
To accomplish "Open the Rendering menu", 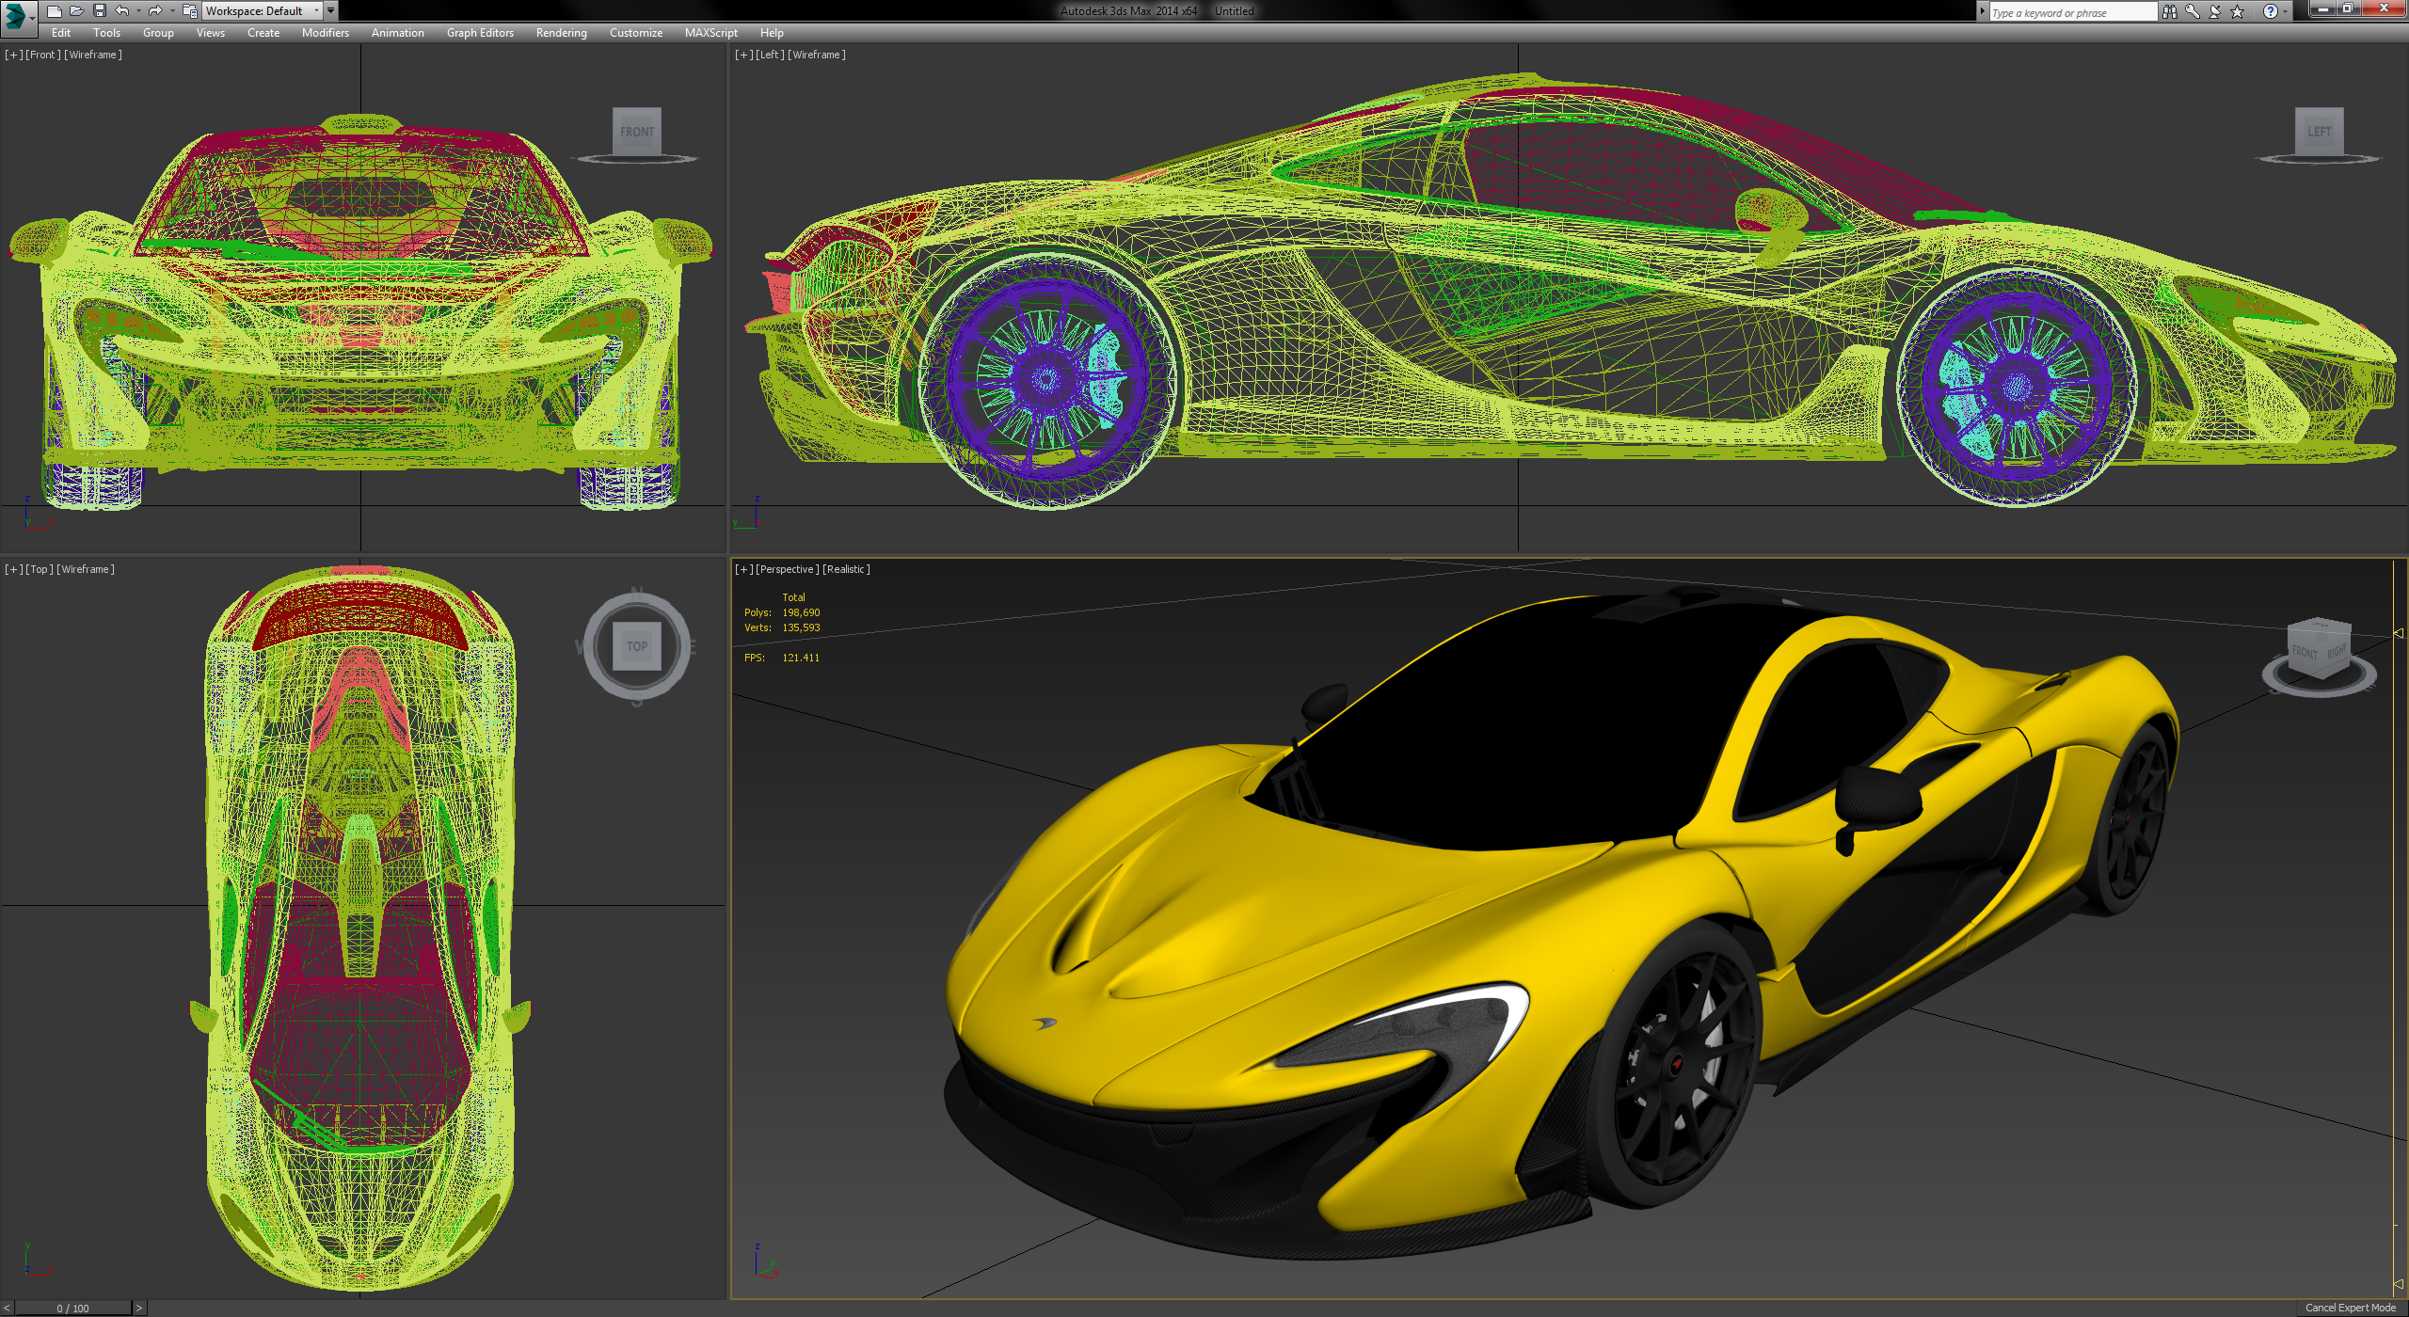I will (x=561, y=32).
